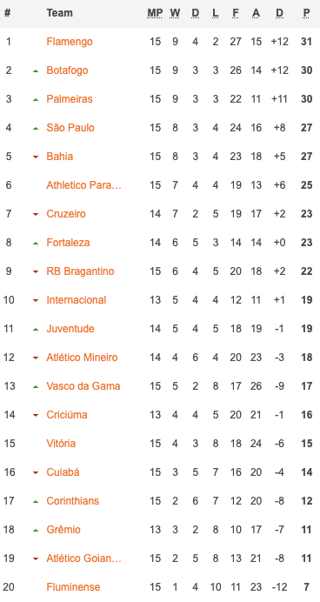This screenshot has height=602, width=320.
Task: Open the Flamengo team page
Action: click(x=70, y=42)
